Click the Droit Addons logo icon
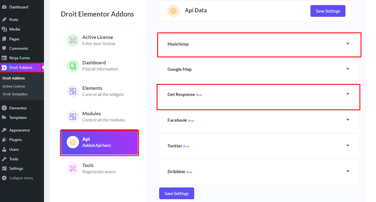 pos(4,68)
